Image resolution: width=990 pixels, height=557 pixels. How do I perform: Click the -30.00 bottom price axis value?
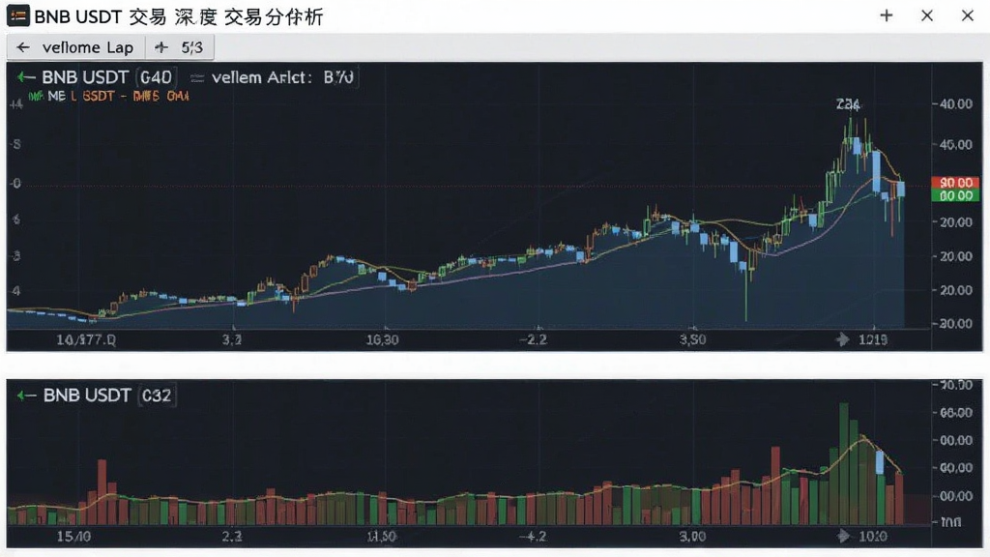(x=955, y=324)
